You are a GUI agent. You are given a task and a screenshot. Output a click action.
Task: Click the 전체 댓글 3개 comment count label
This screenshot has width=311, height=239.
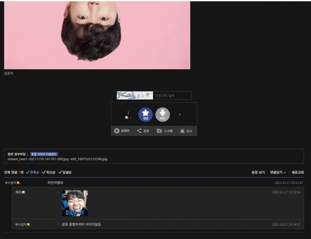pos(14,172)
